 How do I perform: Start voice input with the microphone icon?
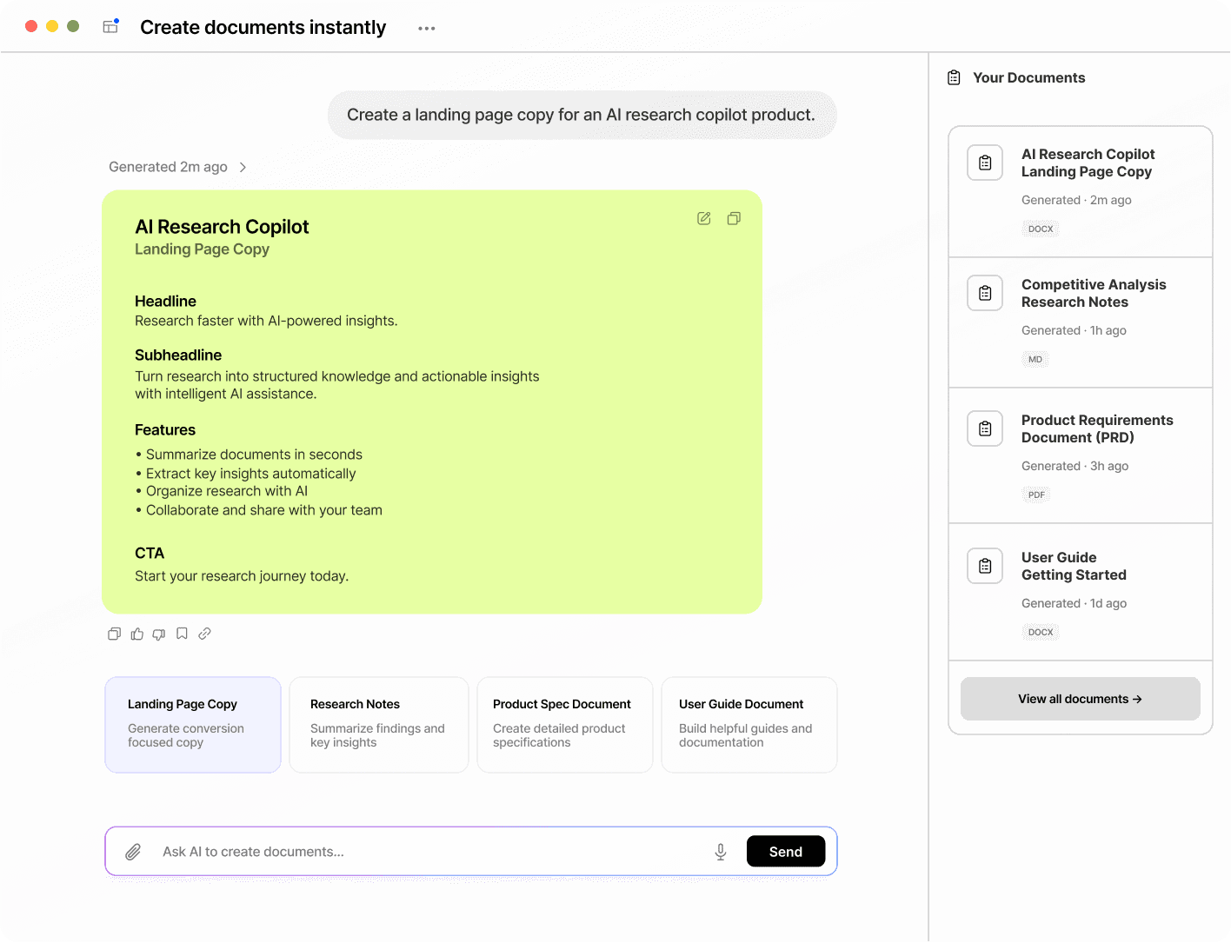click(x=721, y=852)
